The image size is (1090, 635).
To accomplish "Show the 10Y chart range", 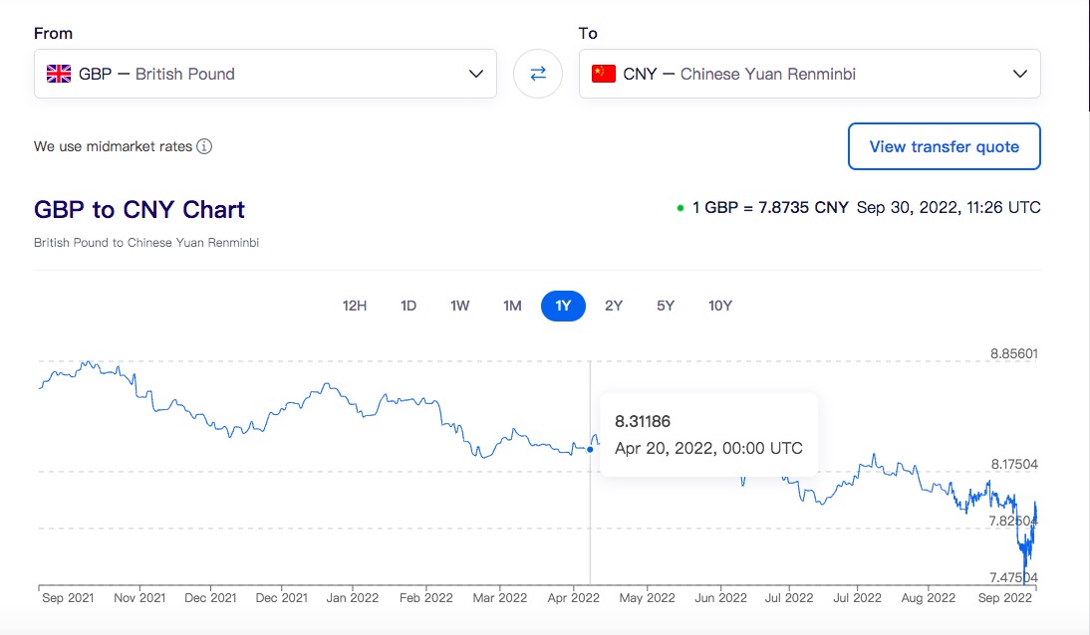I will click(x=720, y=306).
